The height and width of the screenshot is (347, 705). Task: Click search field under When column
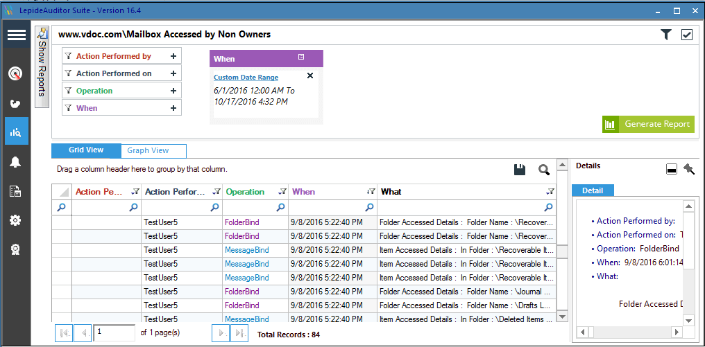[x=332, y=207]
